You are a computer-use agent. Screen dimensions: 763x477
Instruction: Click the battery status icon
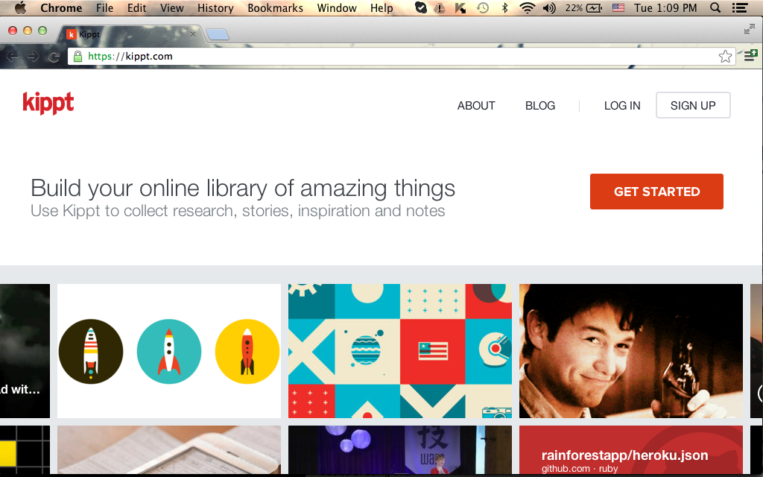(594, 7)
